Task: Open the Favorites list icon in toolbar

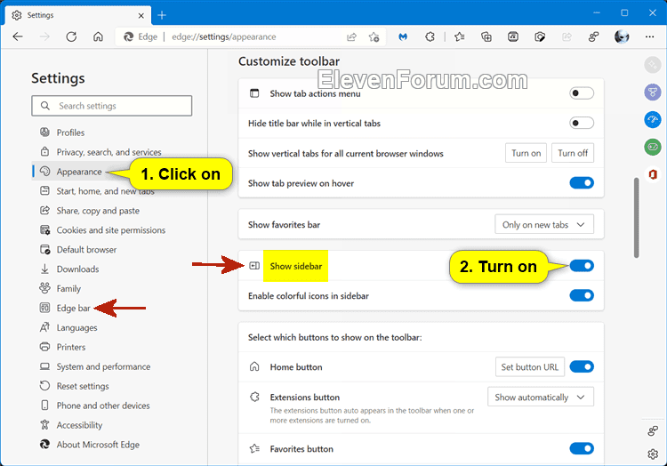Action: pos(460,37)
